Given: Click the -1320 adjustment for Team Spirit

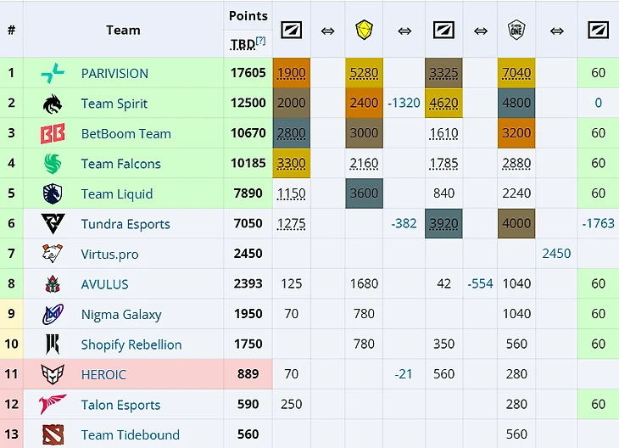Looking at the screenshot, I should [404, 104].
